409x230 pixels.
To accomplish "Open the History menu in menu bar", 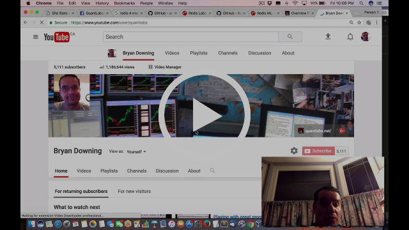I will tap(102, 3).
